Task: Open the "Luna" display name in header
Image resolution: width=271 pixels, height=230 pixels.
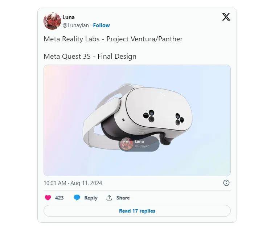Action: (69, 17)
